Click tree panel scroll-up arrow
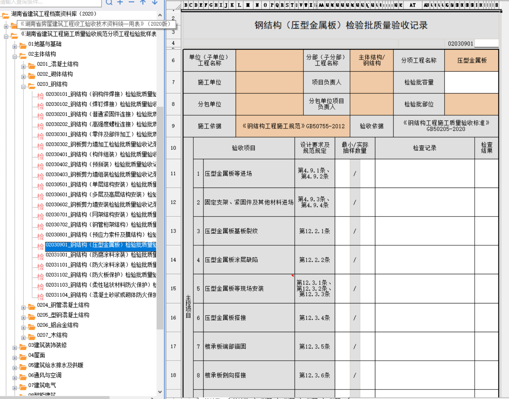This screenshot has height=399, width=509. [160, 15]
